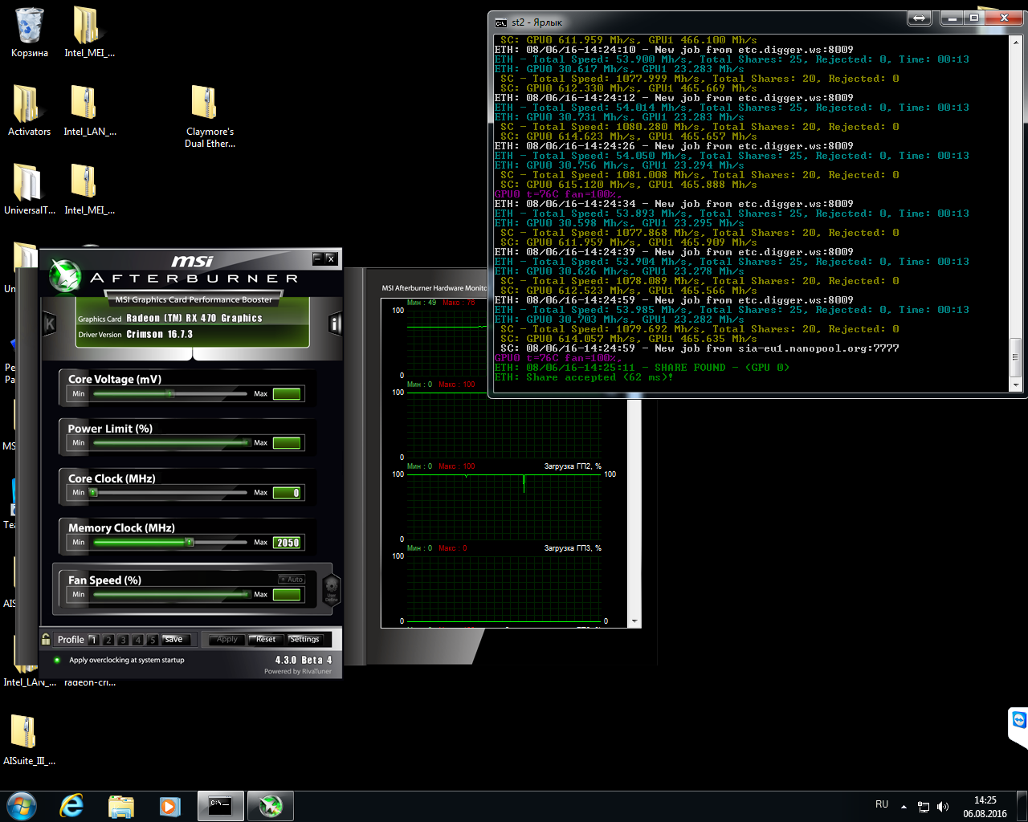
Task: Click the Reset button in Afterburner
Action: point(266,640)
